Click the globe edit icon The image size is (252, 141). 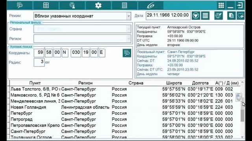click(x=219, y=16)
